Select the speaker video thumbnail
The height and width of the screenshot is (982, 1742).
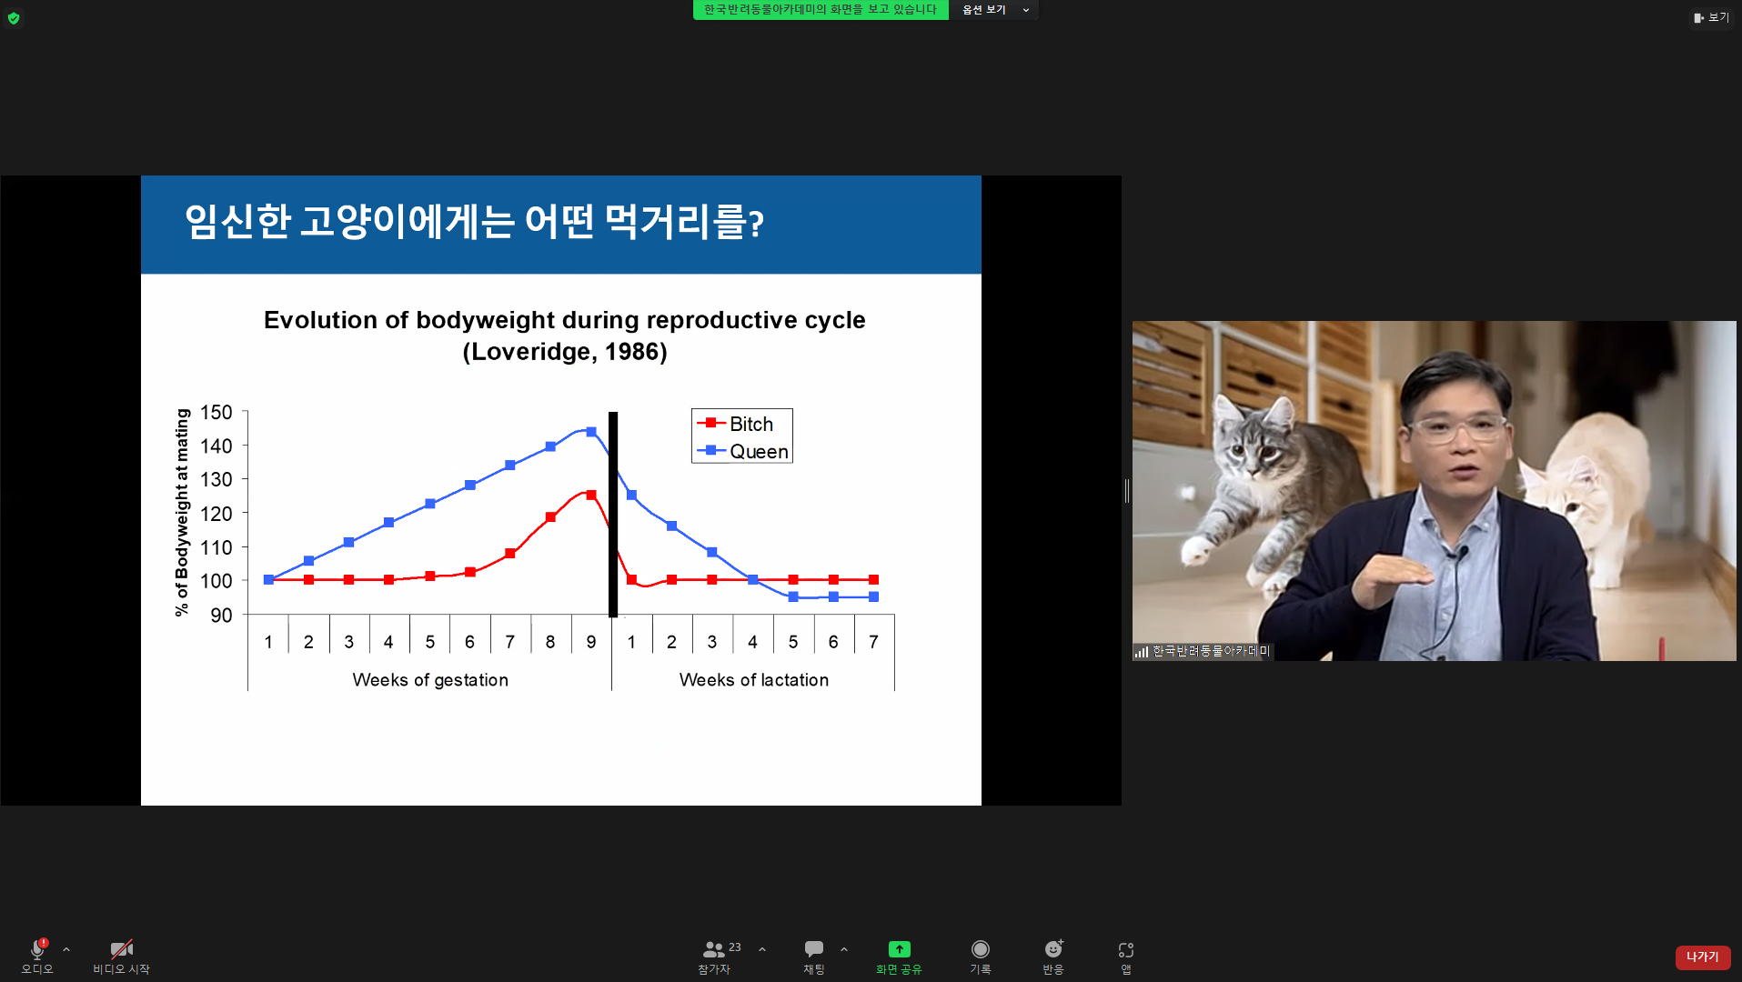pyautogui.click(x=1434, y=490)
